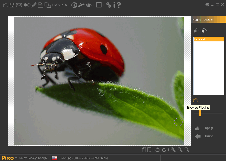226x161 pixels.
Task: Click the page icon with folded top corner
Action: tap(144, 150)
